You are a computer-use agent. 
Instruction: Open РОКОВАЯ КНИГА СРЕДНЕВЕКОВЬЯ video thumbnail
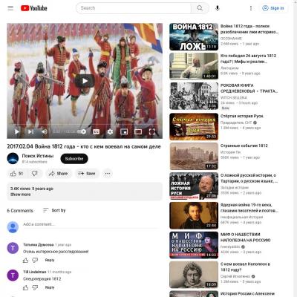coord(194,96)
